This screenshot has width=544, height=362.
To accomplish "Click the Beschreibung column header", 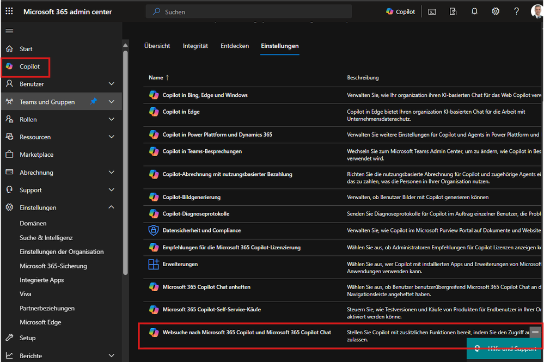I will point(363,78).
